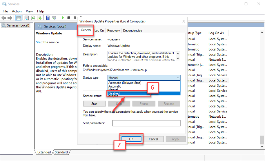Choose the Disabled startup option

(x=144, y=93)
